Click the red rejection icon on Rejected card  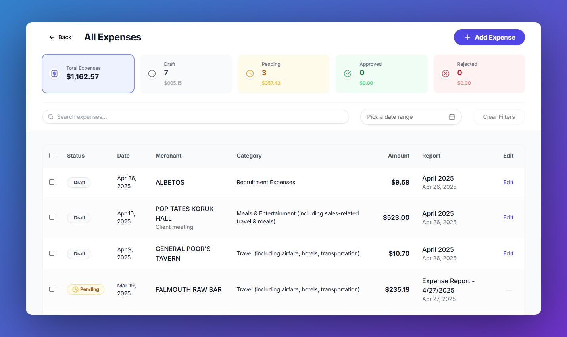click(x=445, y=73)
